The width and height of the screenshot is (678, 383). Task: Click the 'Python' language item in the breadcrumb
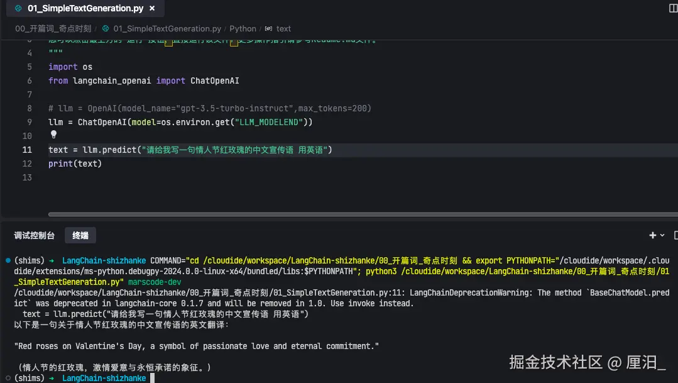pyautogui.click(x=243, y=28)
